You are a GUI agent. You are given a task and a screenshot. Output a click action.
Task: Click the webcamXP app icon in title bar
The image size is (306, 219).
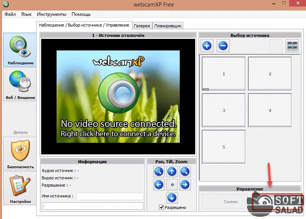[6, 4]
